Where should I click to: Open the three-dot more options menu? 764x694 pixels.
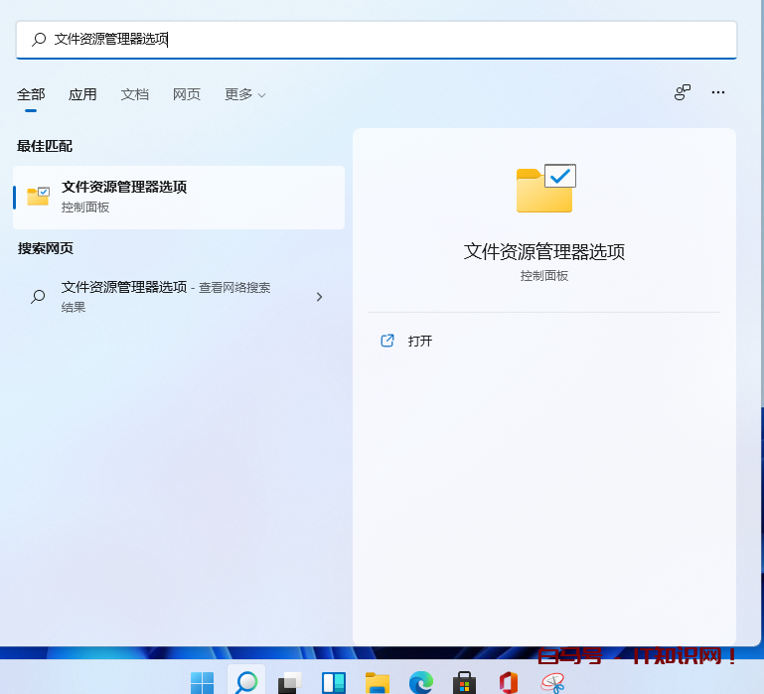718,92
